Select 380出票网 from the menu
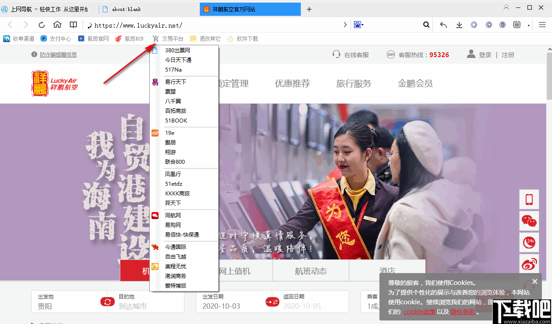 [x=184, y=50]
